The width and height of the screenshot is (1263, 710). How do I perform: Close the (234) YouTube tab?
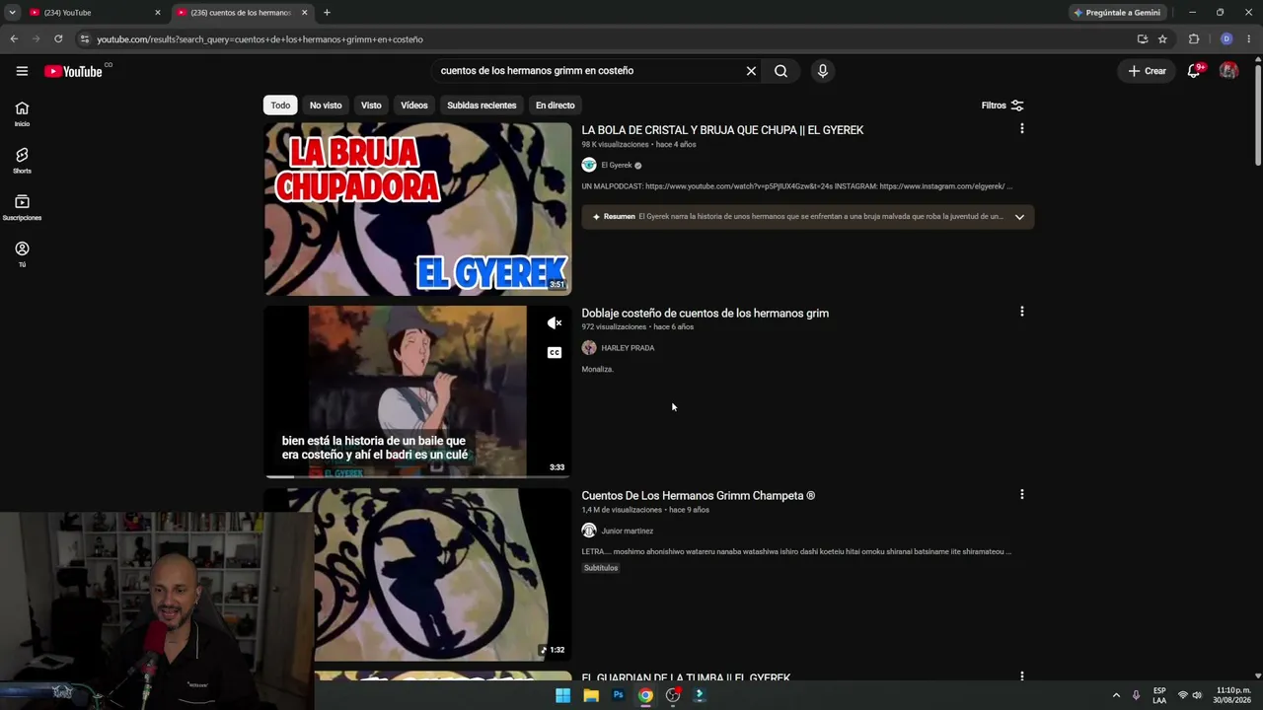click(x=157, y=13)
